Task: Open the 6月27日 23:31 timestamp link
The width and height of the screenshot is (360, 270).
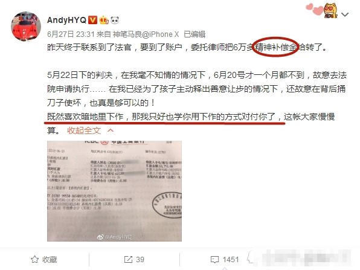Action: pyautogui.click(x=71, y=34)
